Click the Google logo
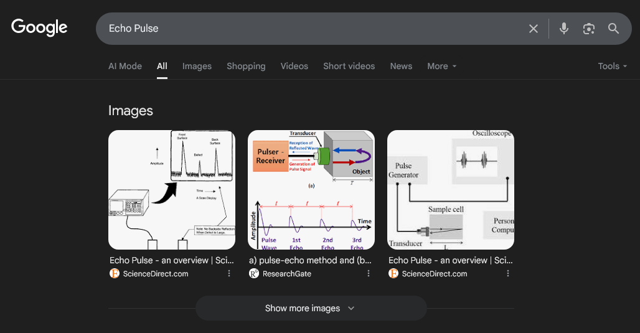The height and width of the screenshot is (333, 640). [39, 28]
